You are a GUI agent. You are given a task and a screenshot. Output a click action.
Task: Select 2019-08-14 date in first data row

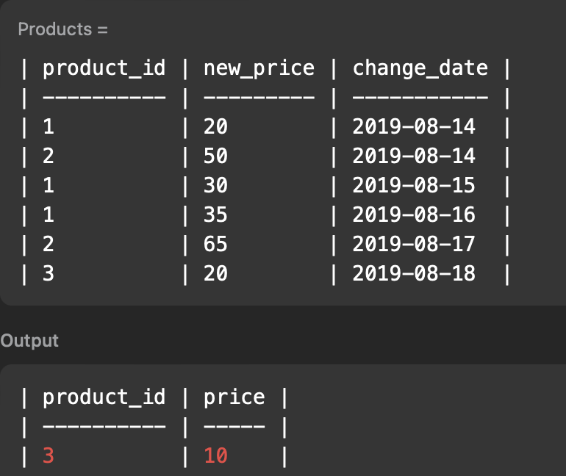coord(414,127)
